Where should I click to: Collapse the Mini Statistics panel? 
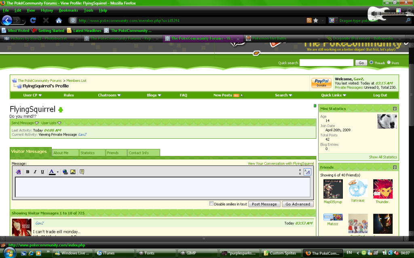click(x=395, y=108)
